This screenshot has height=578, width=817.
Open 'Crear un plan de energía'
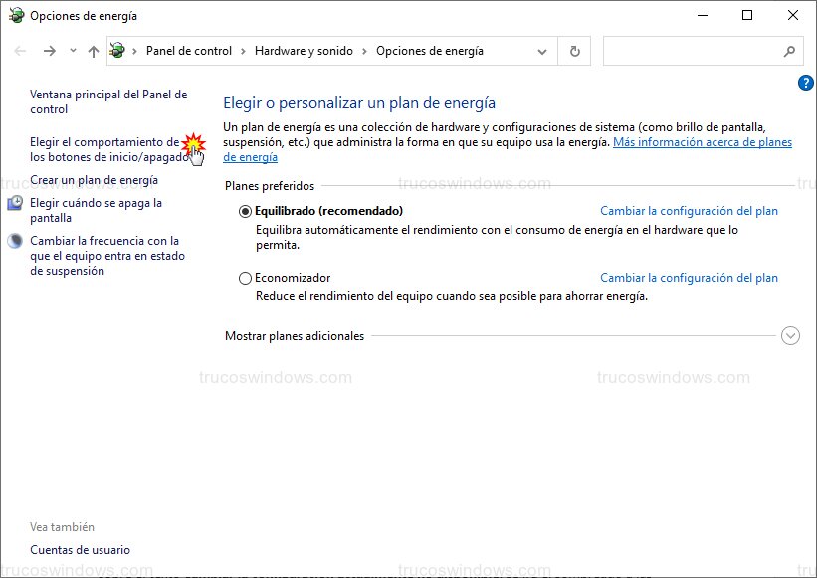click(98, 180)
